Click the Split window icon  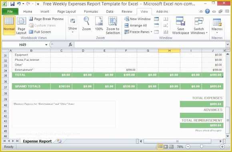pos(156,19)
